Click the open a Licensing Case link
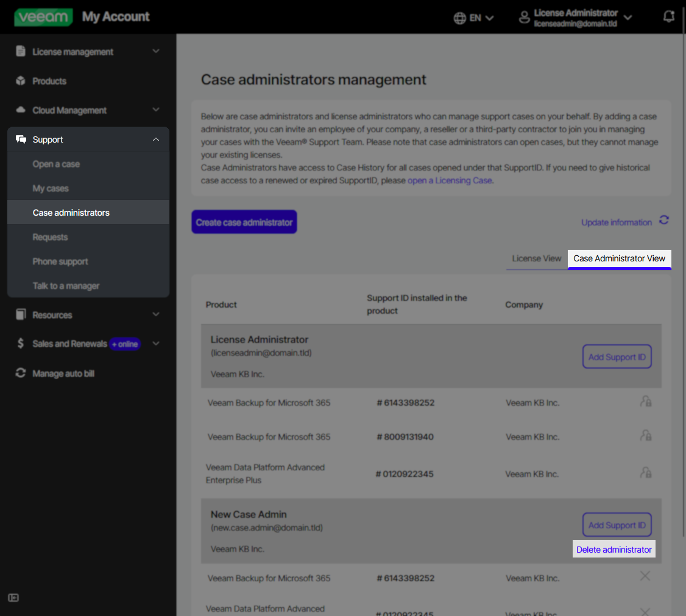This screenshot has height=616, width=686. [450, 180]
